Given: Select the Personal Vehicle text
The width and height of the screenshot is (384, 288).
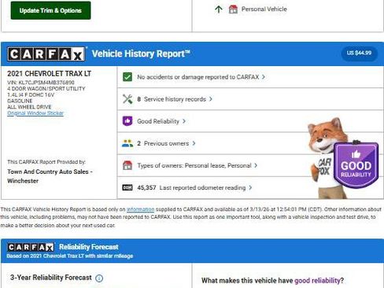Looking at the screenshot, I should pyautogui.click(x=264, y=9).
